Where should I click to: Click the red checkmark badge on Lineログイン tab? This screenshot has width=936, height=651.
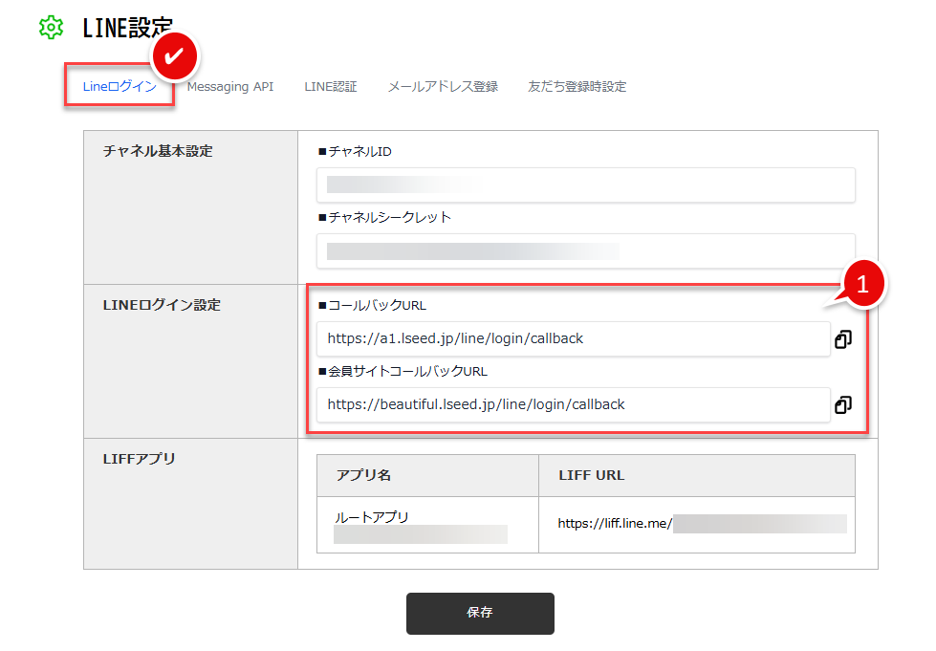pos(173,55)
